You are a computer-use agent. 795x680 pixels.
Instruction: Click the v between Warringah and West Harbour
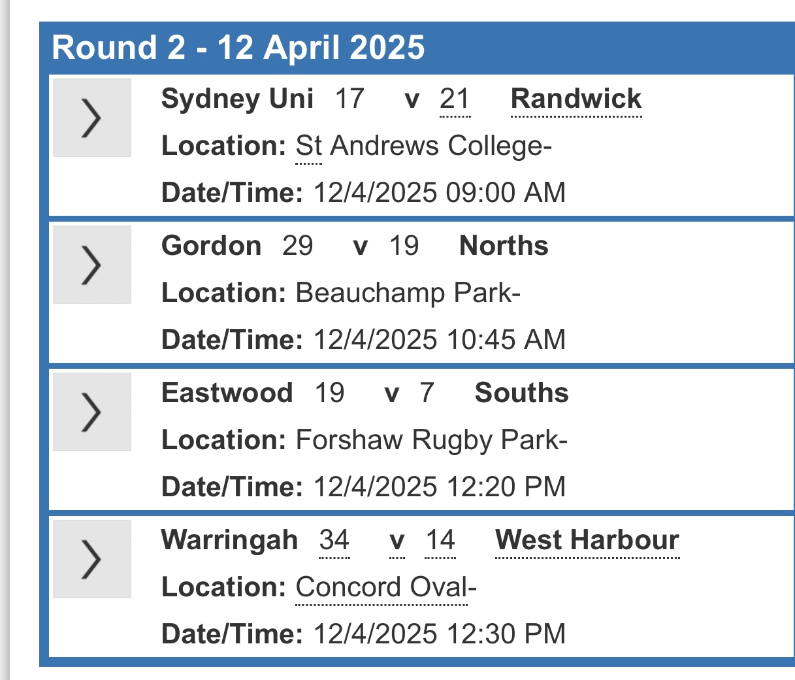pyautogui.click(x=397, y=541)
